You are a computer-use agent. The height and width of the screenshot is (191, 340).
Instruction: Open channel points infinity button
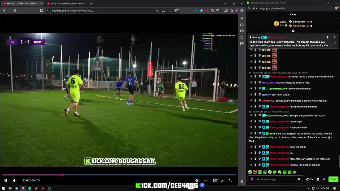(309, 179)
